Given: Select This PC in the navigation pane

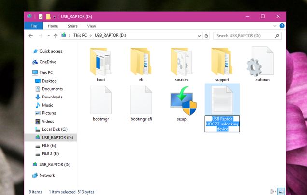Looking at the screenshot, I should (x=42, y=72).
